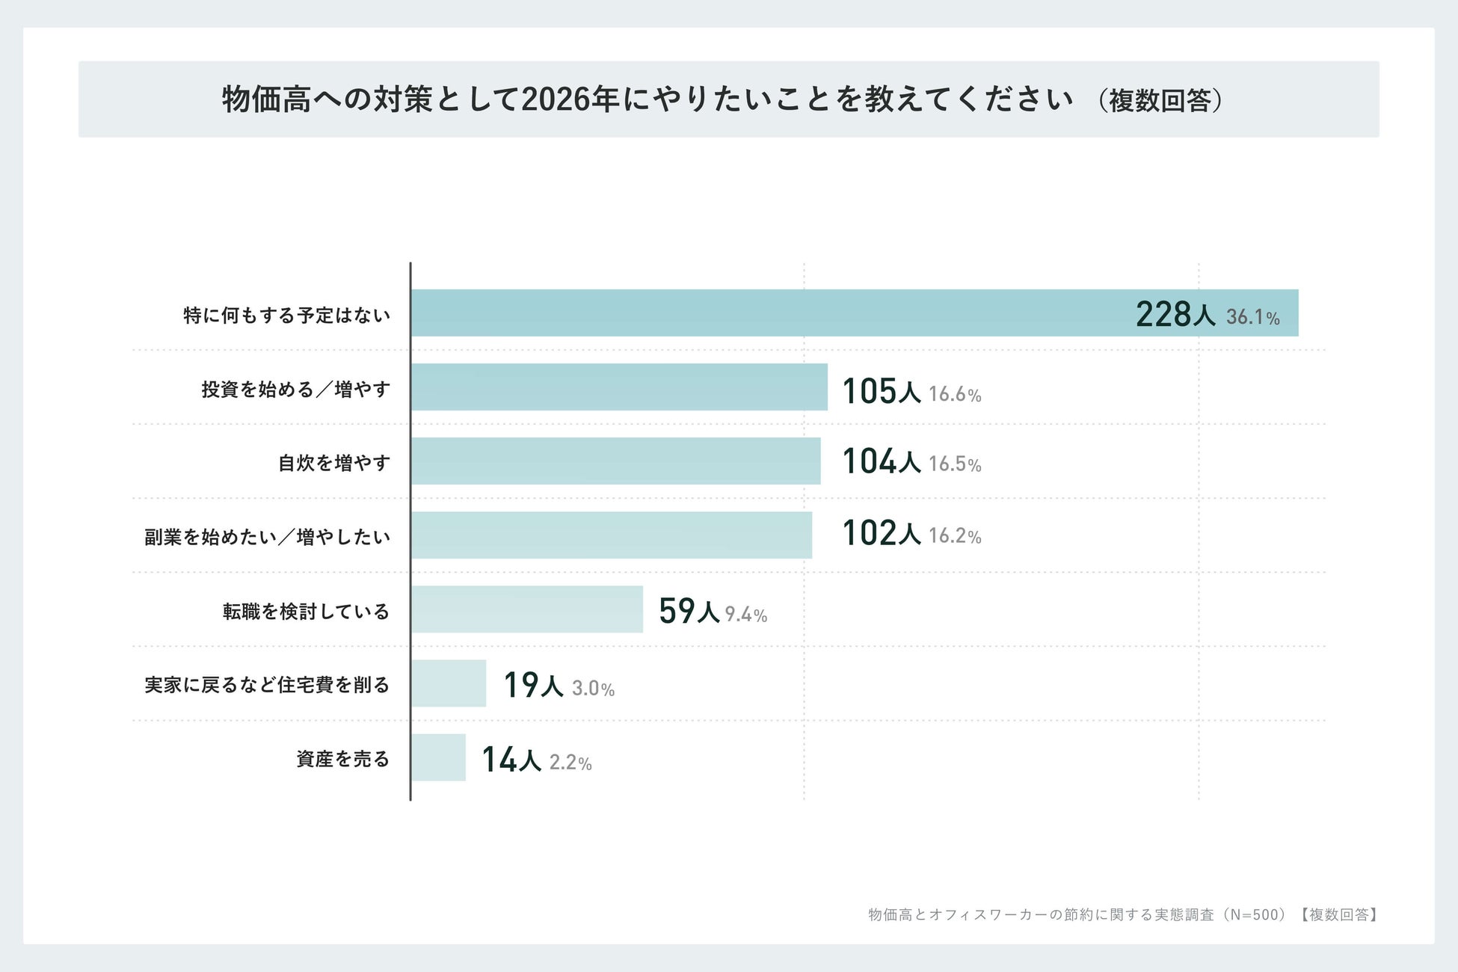Click the 自炊を増やす category label
This screenshot has height=972, width=1458.
[x=334, y=463]
